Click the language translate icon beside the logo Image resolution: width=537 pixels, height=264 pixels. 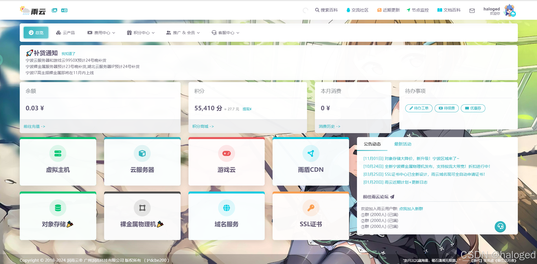pyautogui.click(x=64, y=10)
